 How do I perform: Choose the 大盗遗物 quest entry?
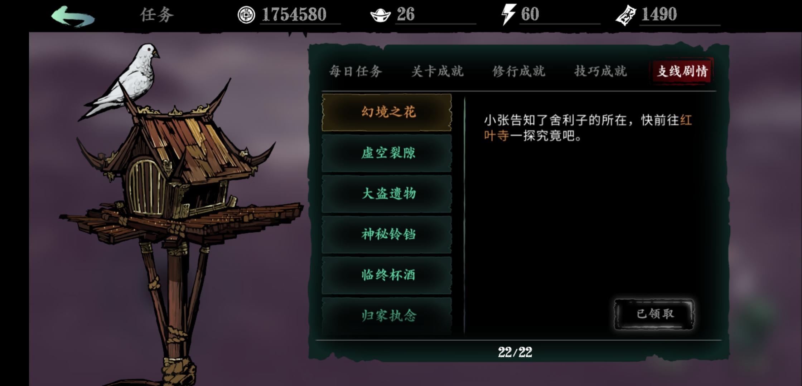pyautogui.click(x=387, y=194)
